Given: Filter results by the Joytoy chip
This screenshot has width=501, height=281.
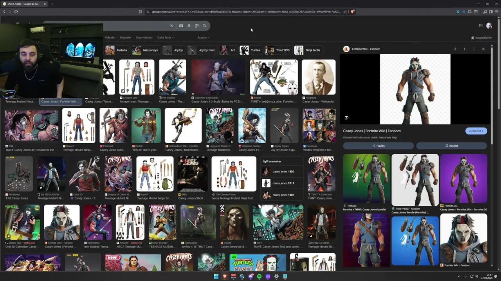Looking at the screenshot, I should tap(173, 50).
